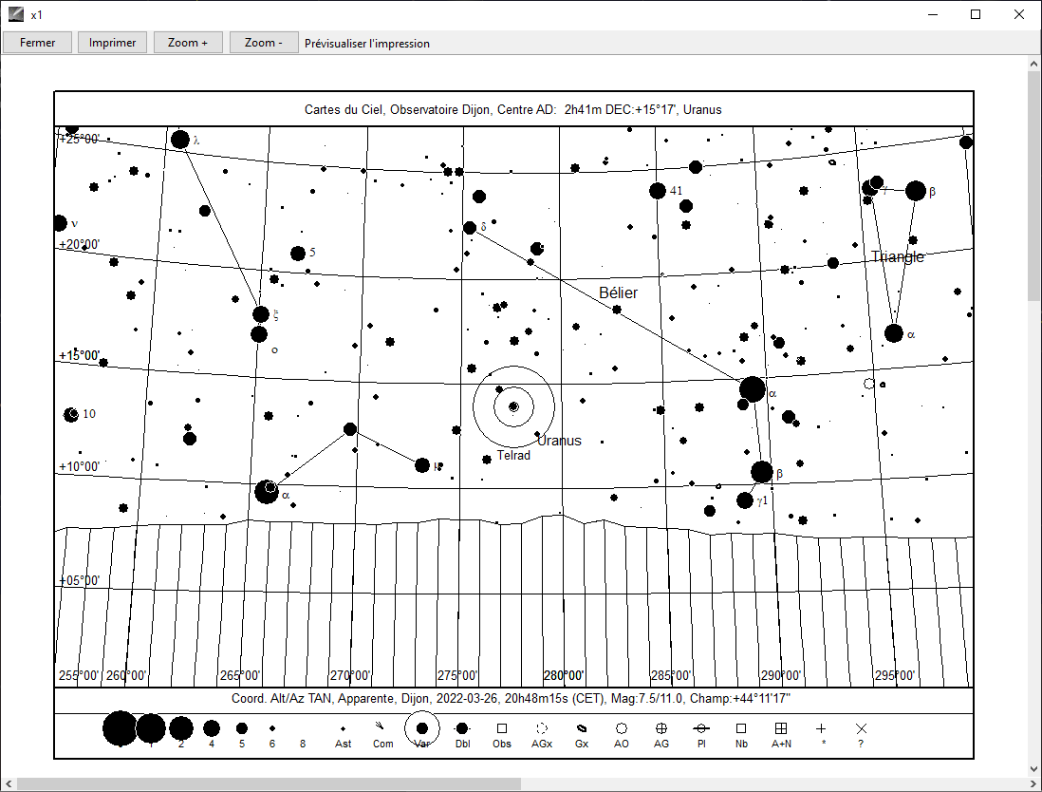Screen dimensions: 1042x792
Task: Zoom out with the Zoom - button
Action: (263, 43)
